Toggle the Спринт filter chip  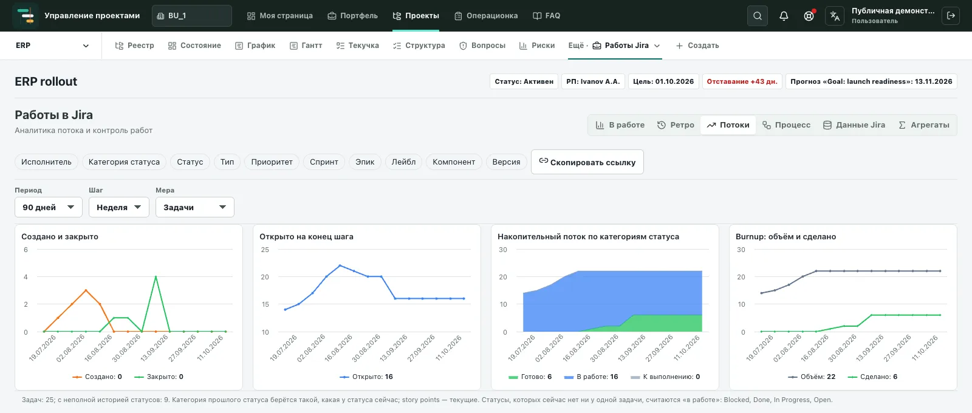(x=324, y=162)
